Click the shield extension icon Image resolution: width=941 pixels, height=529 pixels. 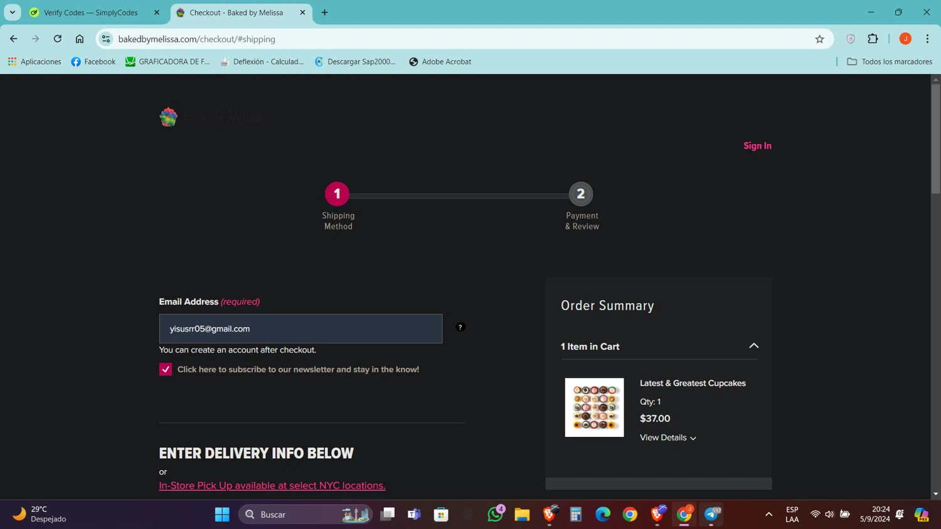tap(851, 39)
